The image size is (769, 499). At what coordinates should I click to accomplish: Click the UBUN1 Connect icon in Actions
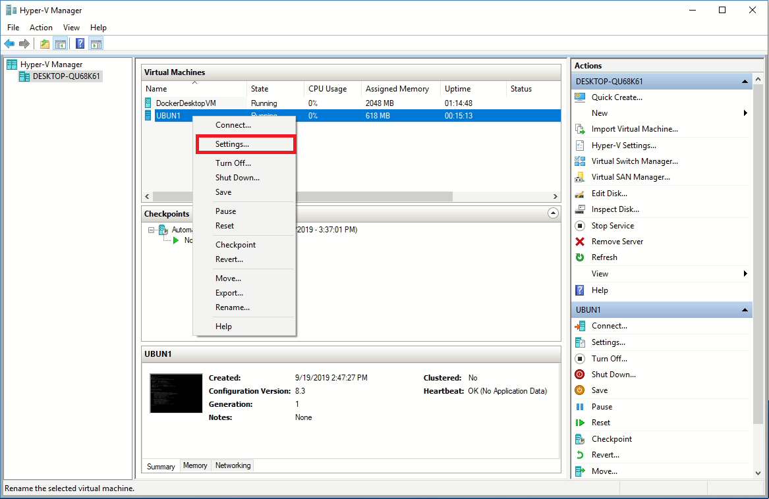click(580, 325)
